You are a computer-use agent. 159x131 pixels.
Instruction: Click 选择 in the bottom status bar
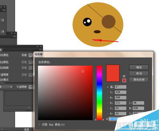tap(26, 129)
